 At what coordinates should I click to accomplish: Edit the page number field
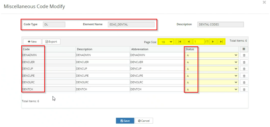pyautogui.click(x=199, y=42)
